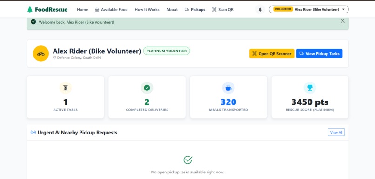Click the Defence Colony, South Delhi text
The width and height of the screenshot is (375, 179).
pos(79,58)
